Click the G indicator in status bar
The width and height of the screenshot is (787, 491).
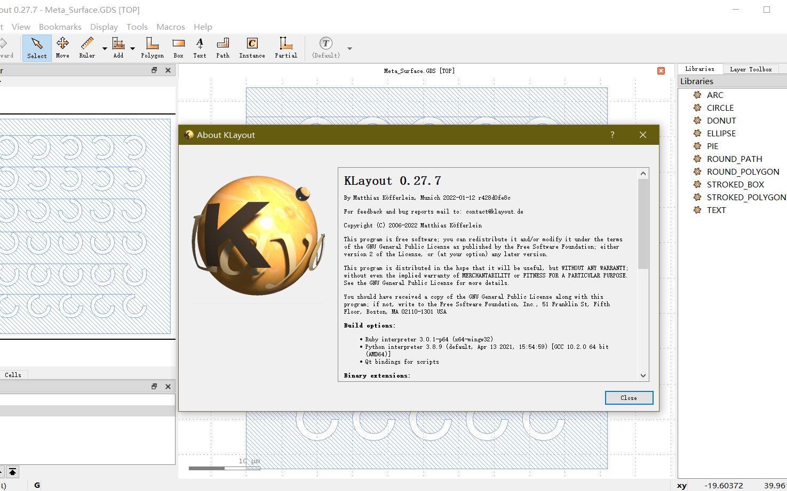37,485
